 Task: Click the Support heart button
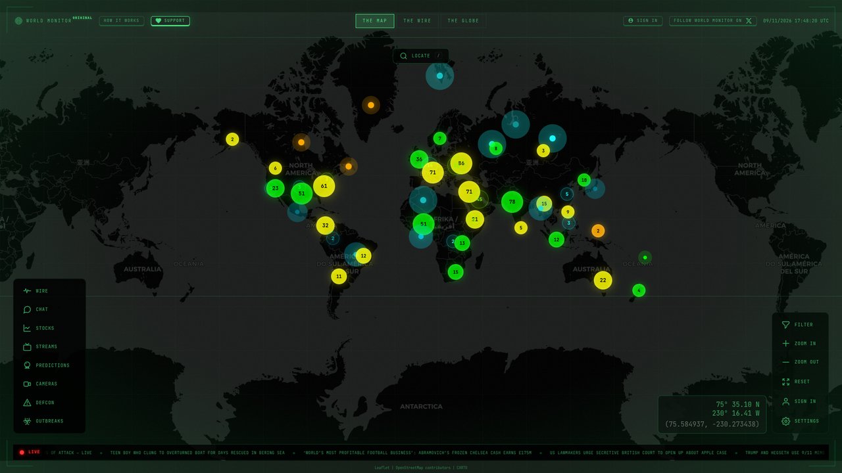(170, 20)
